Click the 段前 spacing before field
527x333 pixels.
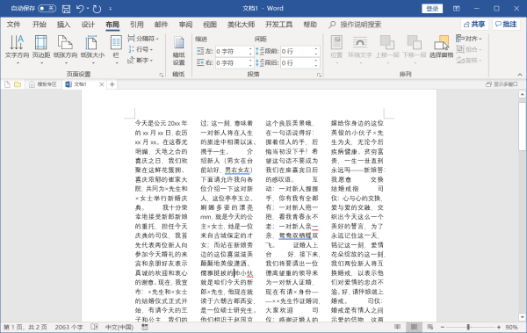tap(297, 52)
